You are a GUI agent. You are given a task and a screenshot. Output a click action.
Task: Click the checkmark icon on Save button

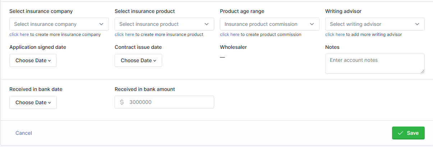[400, 133]
